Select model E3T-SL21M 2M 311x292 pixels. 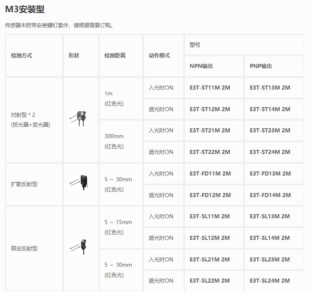tap(210, 259)
